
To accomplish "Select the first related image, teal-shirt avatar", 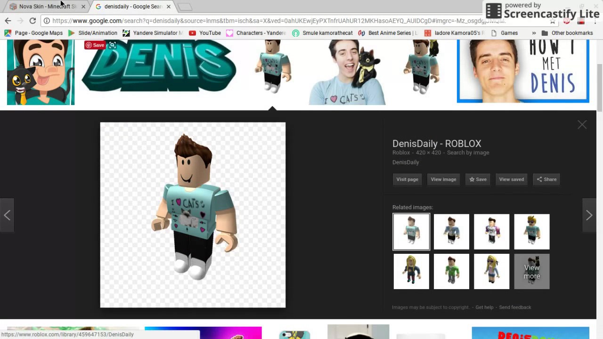I will tap(411, 232).
